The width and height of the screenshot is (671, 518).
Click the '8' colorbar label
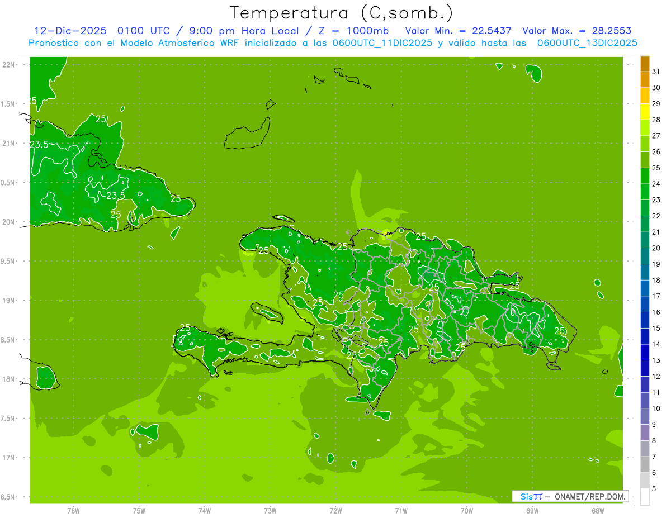(654, 441)
